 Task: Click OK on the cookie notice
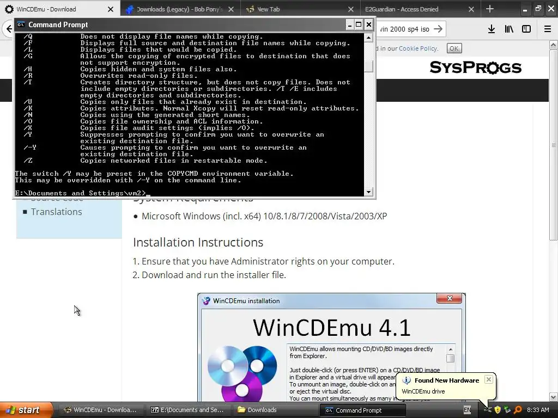click(454, 48)
